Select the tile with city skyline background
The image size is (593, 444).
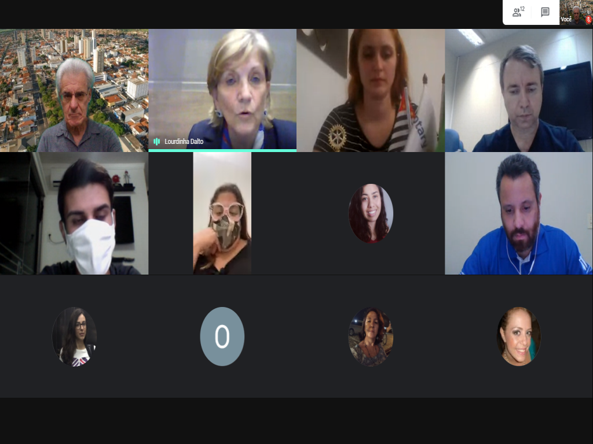pos(74,90)
